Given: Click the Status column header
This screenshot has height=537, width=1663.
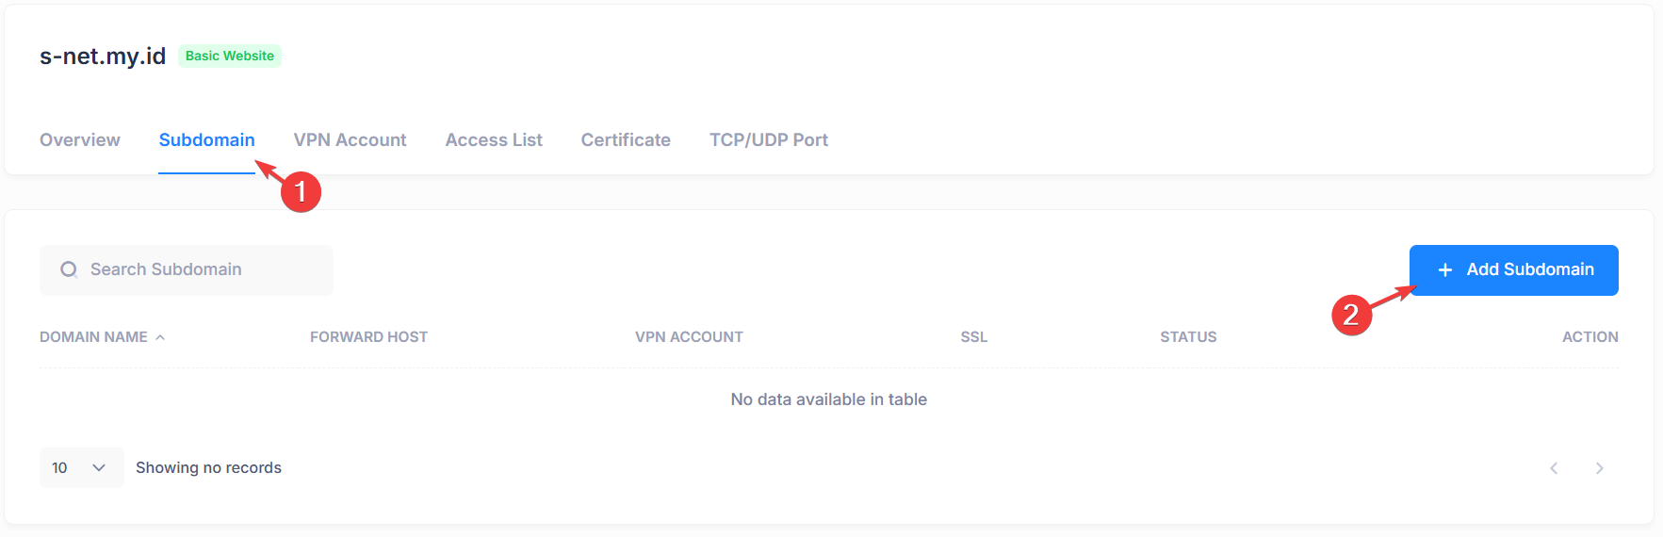Looking at the screenshot, I should [x=1188, y=337].
